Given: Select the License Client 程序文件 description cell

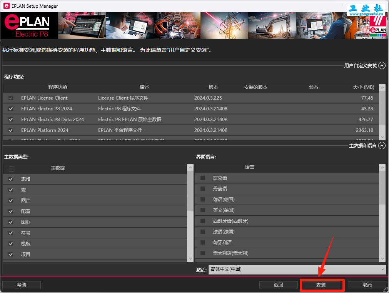Looking at the screenshot, I should (x=123, y=98).
